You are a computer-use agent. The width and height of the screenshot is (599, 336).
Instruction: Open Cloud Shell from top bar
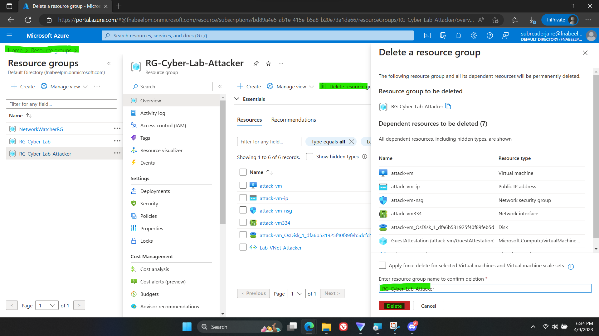tap(427, 36)
